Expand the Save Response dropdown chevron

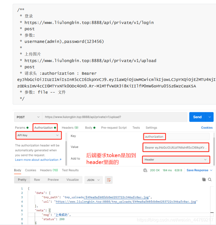[211, 170]
